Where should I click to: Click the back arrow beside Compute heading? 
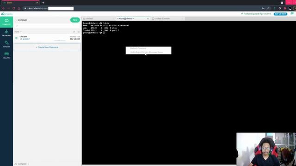[x=16, y=20]
